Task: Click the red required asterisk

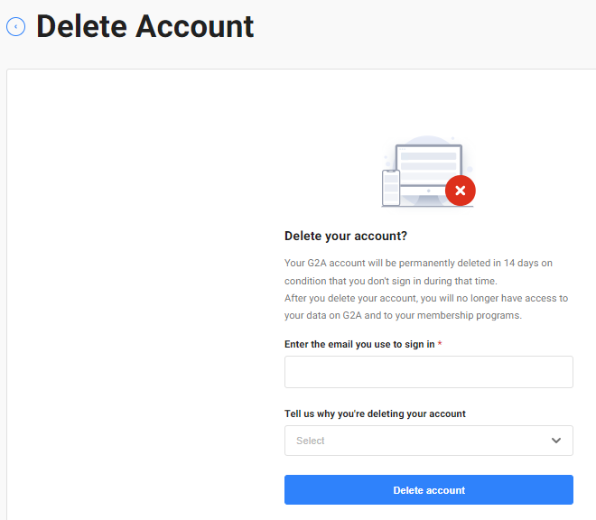Action: point(440,345)
